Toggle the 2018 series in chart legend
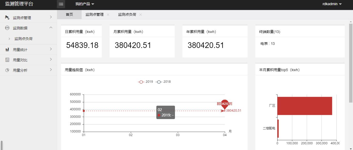Viewport: 353px width, 150px height. pos(163,82)
